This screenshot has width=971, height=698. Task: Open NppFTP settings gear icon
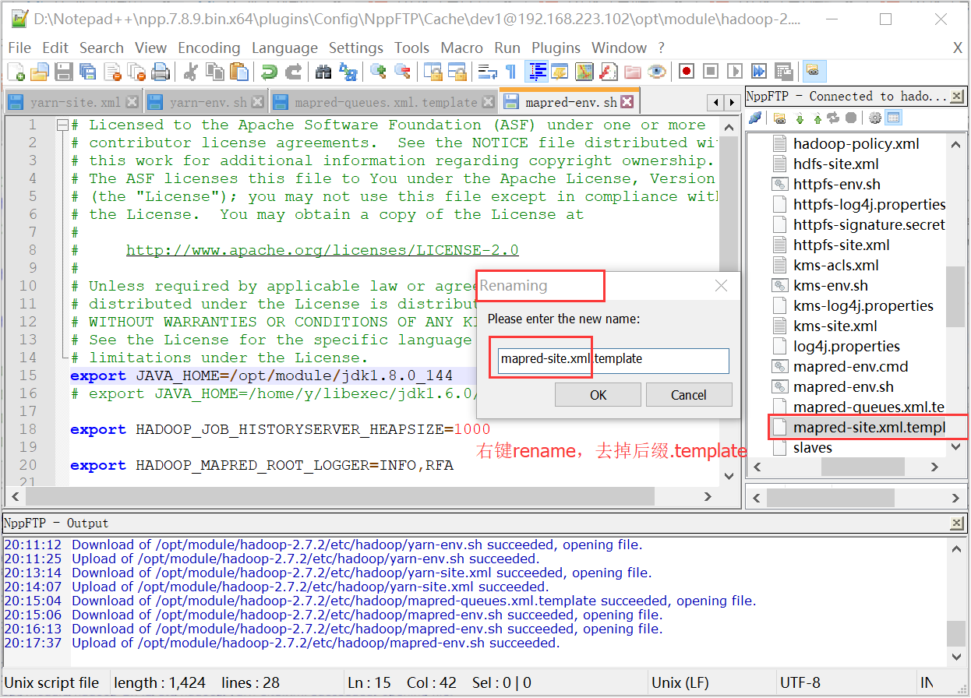(875, 118)
